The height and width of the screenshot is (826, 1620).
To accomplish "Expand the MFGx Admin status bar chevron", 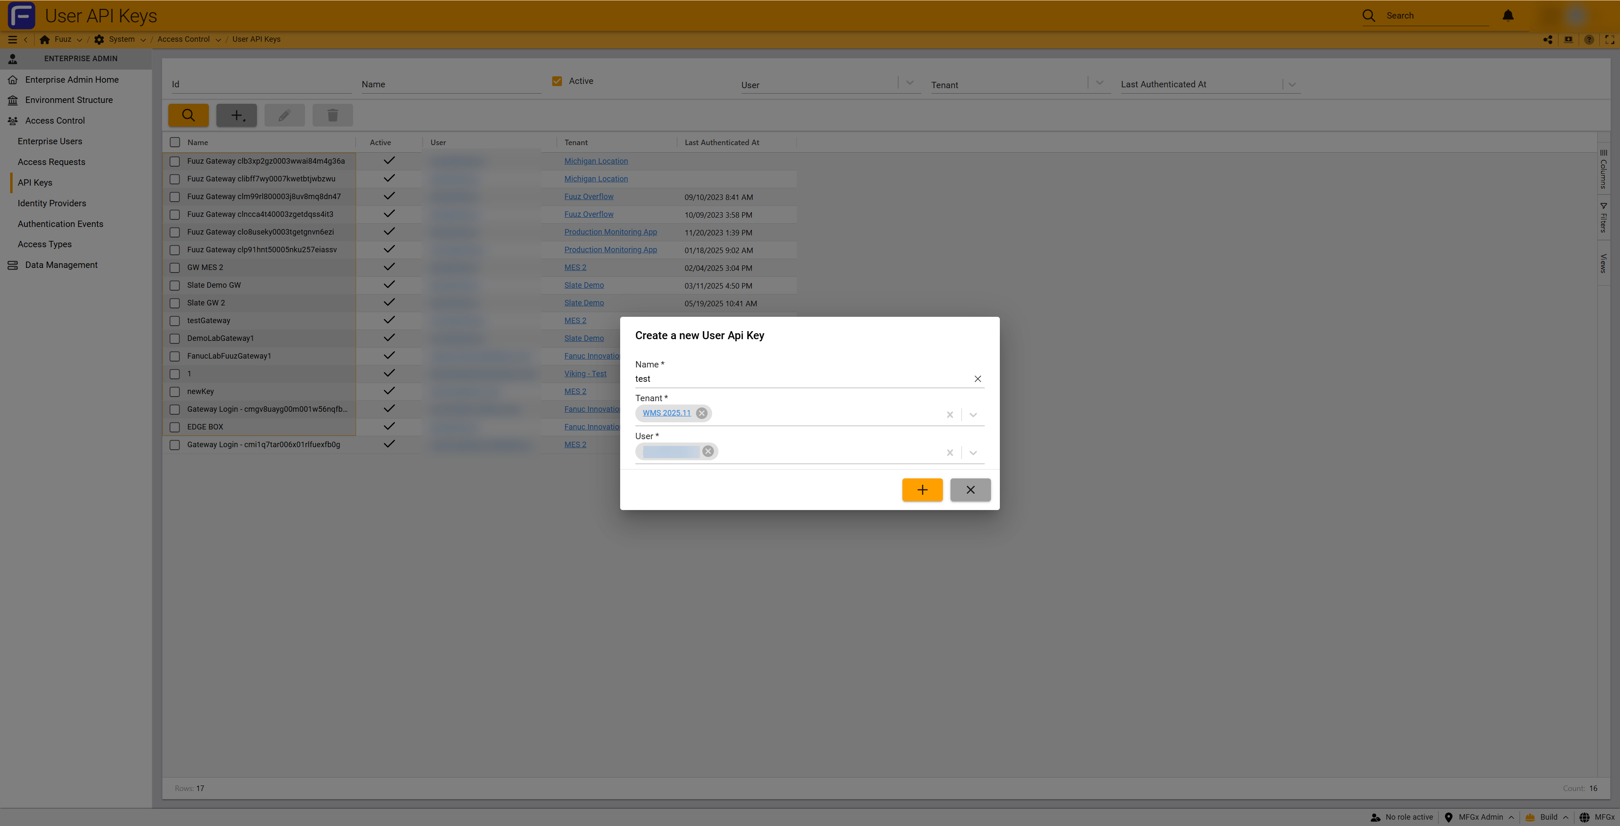I will coord(1511,817).
